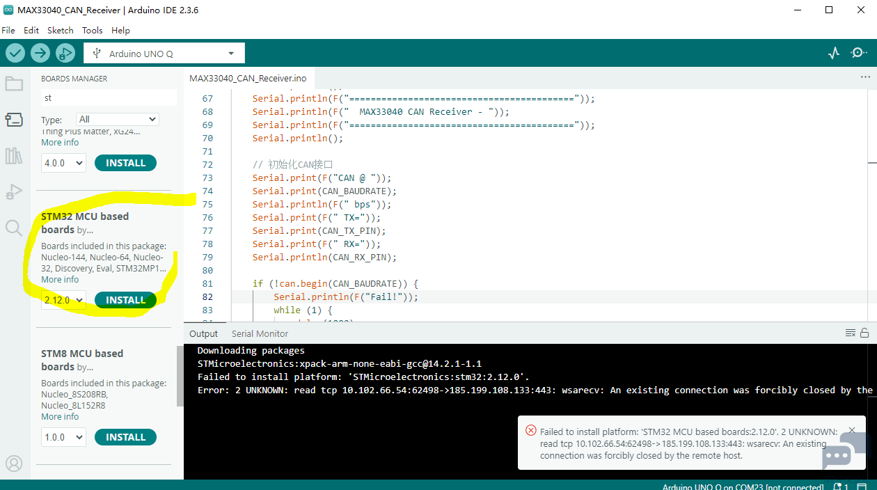The height and width of the screenshot is (490, 877).
Task: Click line 83 while (1) statement
Action: tap(303, 310)
